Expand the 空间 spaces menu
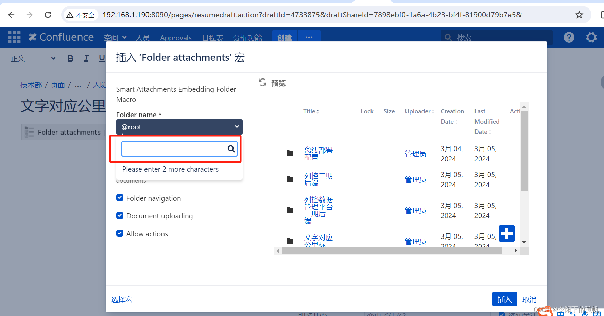This screenshot has width=604, height=316. coord(115,38)
